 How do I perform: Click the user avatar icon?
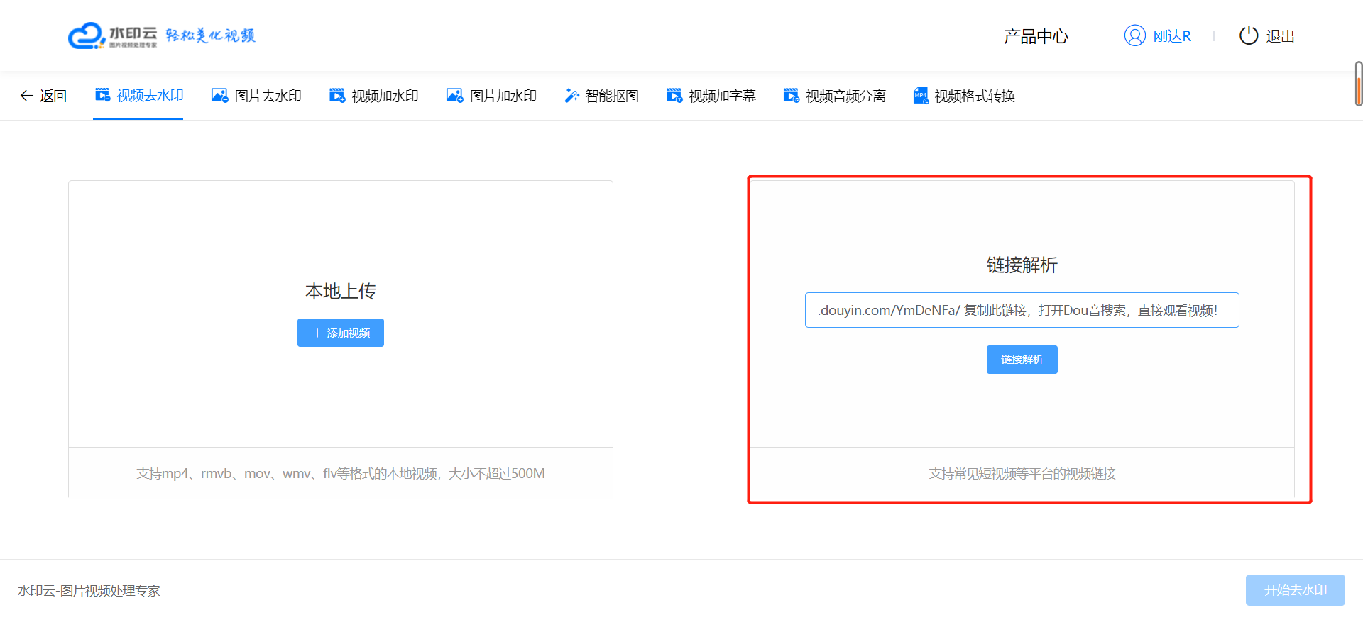point(1134,35)
